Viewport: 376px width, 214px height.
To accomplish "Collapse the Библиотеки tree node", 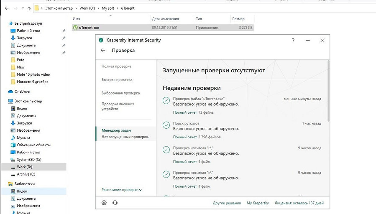I will 5,184.
